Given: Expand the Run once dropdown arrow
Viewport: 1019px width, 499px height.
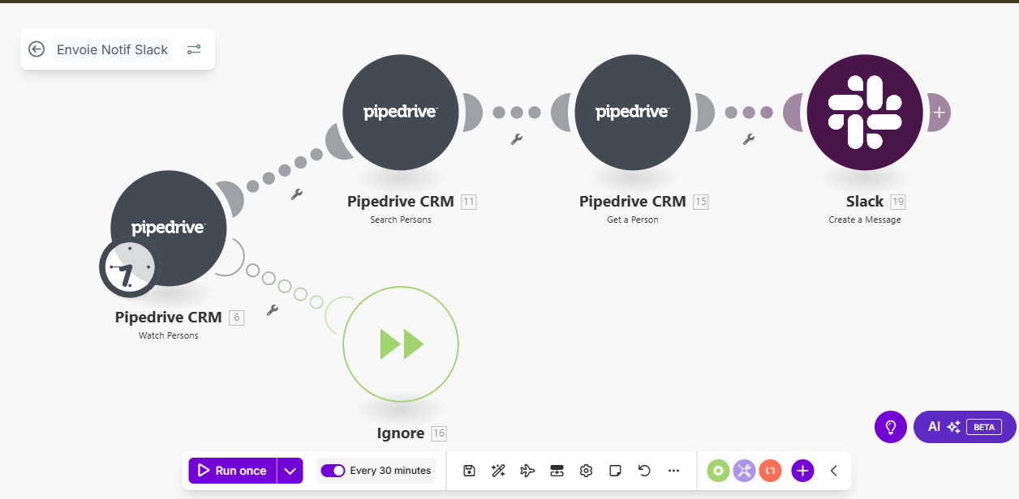Looking at the screenshot, I should pos(290,471).
